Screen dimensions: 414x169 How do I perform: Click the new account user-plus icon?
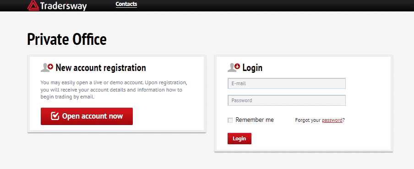point(47,68)
